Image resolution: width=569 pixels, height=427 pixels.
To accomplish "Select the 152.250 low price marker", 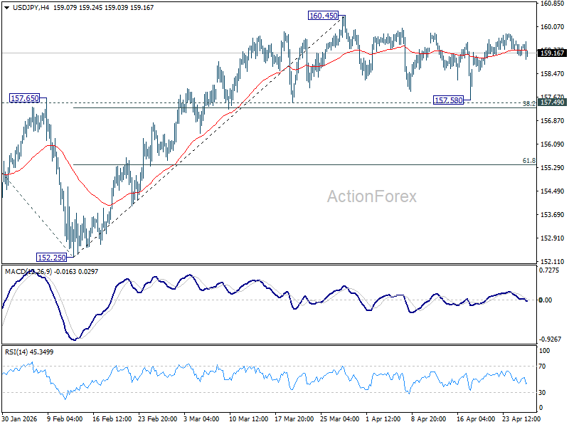I will click(52, 256).
